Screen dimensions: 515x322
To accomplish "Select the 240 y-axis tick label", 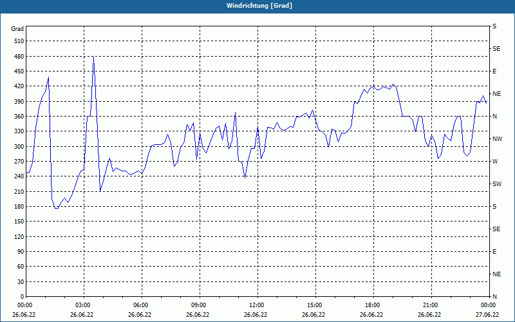I will 19,176.
